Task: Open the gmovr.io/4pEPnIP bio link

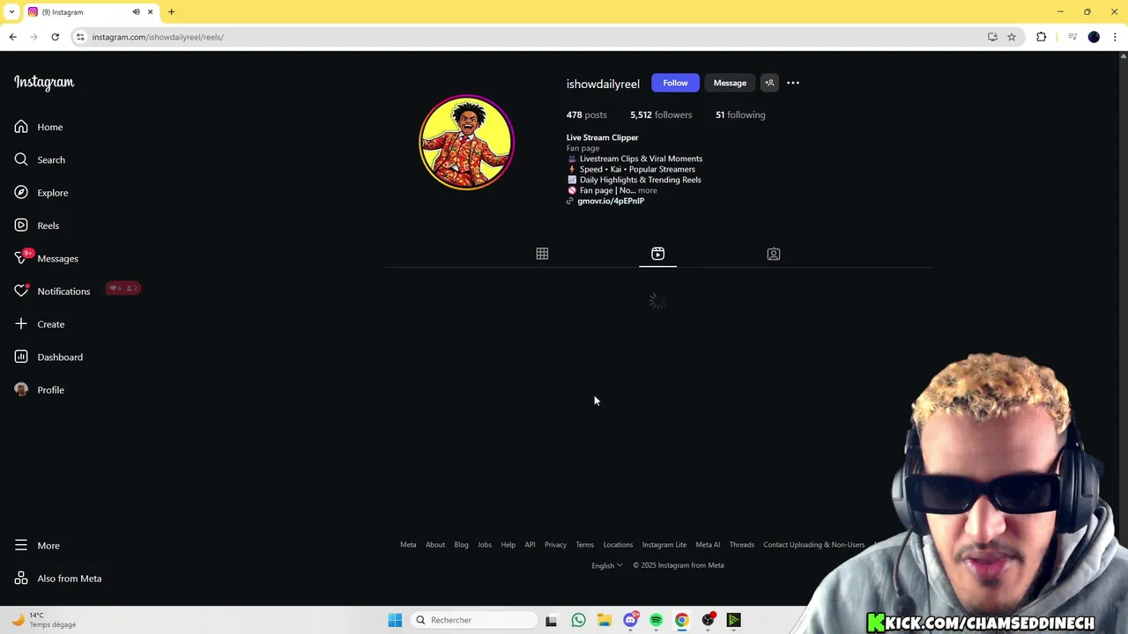Action: (611, 201)
